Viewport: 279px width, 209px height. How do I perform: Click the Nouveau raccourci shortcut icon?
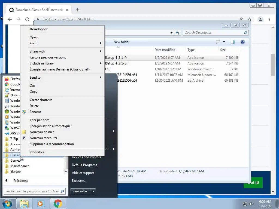pos(24,138)
